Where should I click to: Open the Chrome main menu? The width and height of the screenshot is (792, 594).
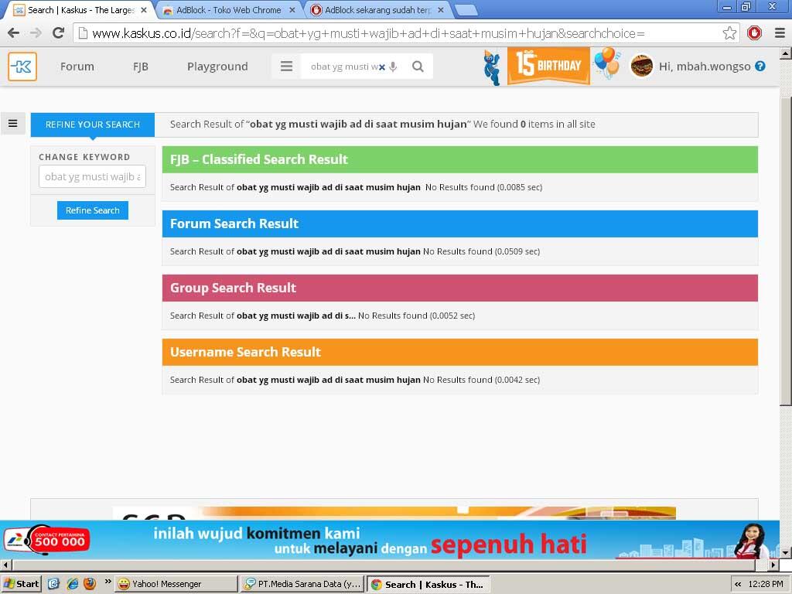pyautogui.click(x=780, y=33)
